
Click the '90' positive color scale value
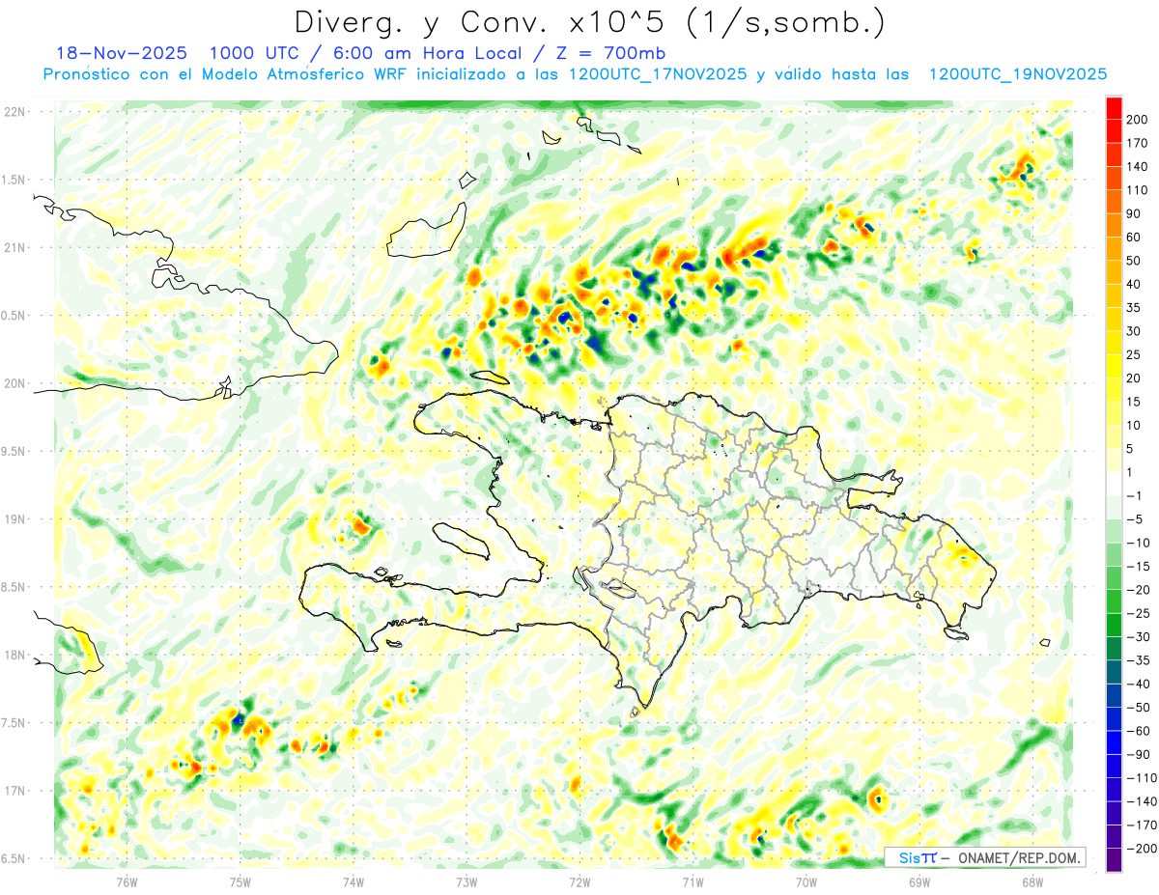coord(1134,213)
